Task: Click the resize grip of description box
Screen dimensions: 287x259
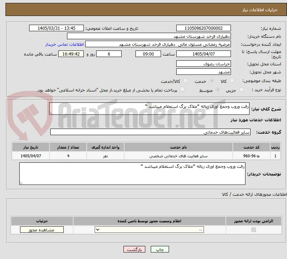Action: [x=51, y=113]
